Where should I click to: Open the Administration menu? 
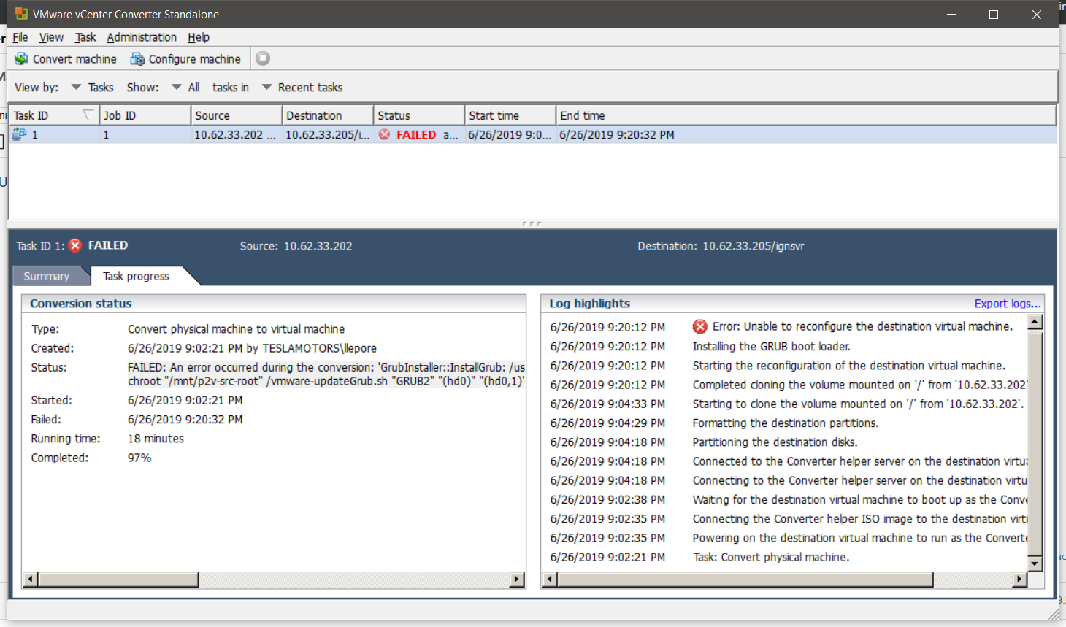click(142, 37)
